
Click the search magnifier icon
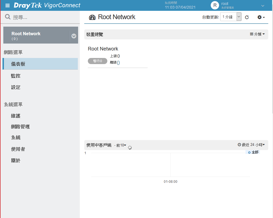pos(8,17)
